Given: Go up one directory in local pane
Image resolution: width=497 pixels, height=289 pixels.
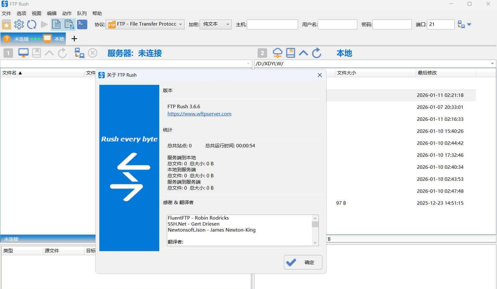Looking at the screenshot, I should (x=303, y=53).
